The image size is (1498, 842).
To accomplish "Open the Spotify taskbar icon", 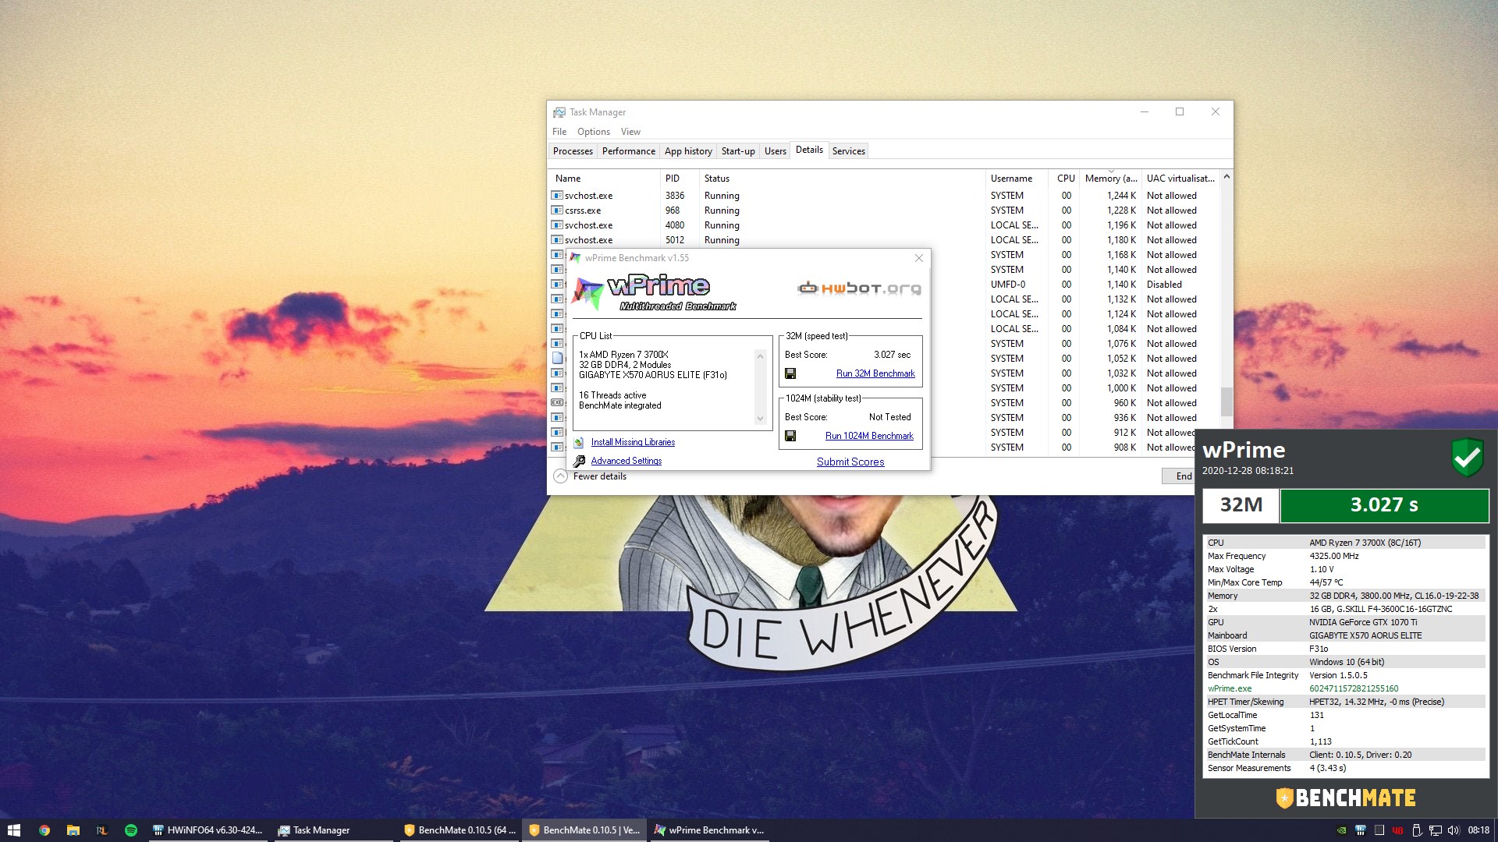I will [x=131, y=830].
